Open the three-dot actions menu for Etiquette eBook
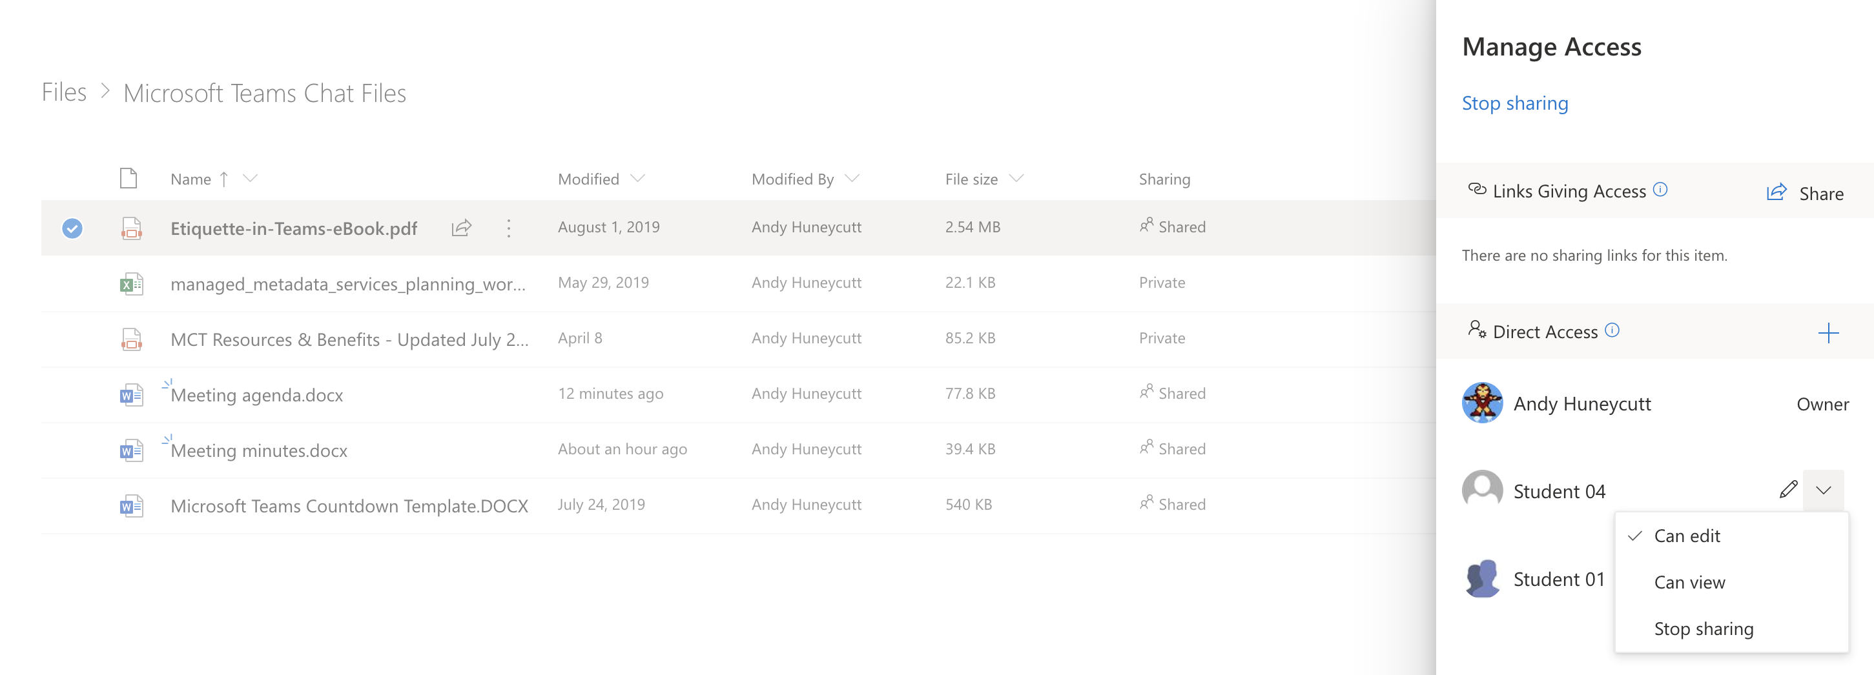 (x=508, y=228)
